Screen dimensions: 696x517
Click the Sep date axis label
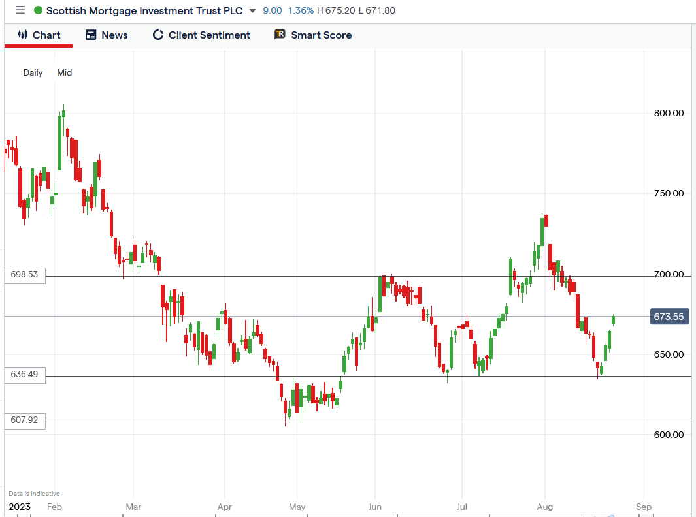coord(643,507)
